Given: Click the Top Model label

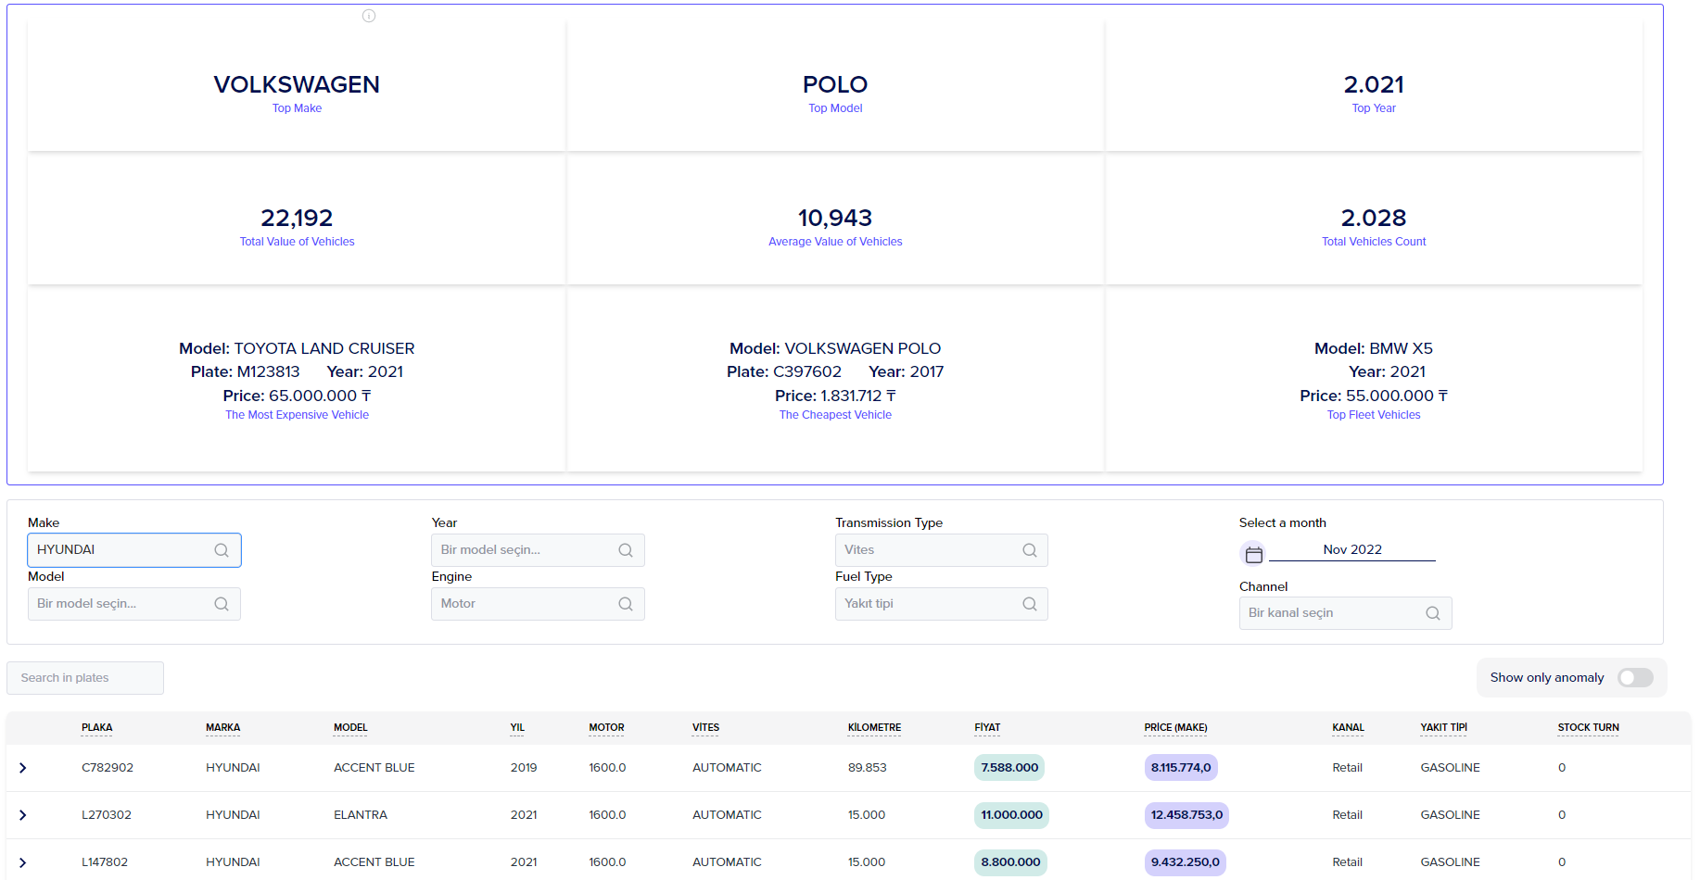Looking at the screenshot, I should [835, 108].
